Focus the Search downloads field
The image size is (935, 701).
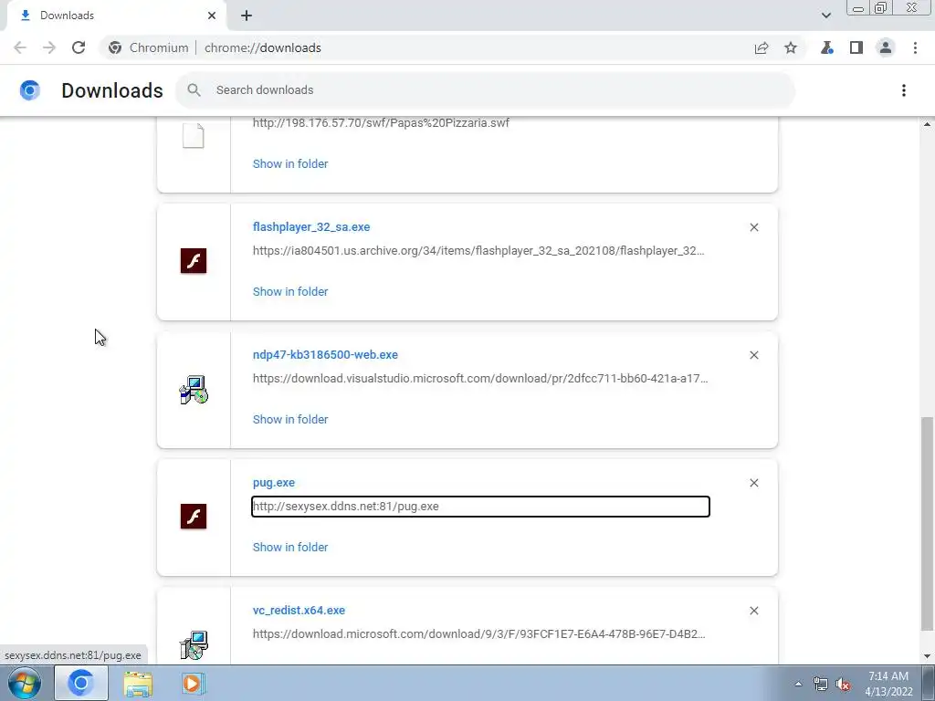[x=486, y=90]
